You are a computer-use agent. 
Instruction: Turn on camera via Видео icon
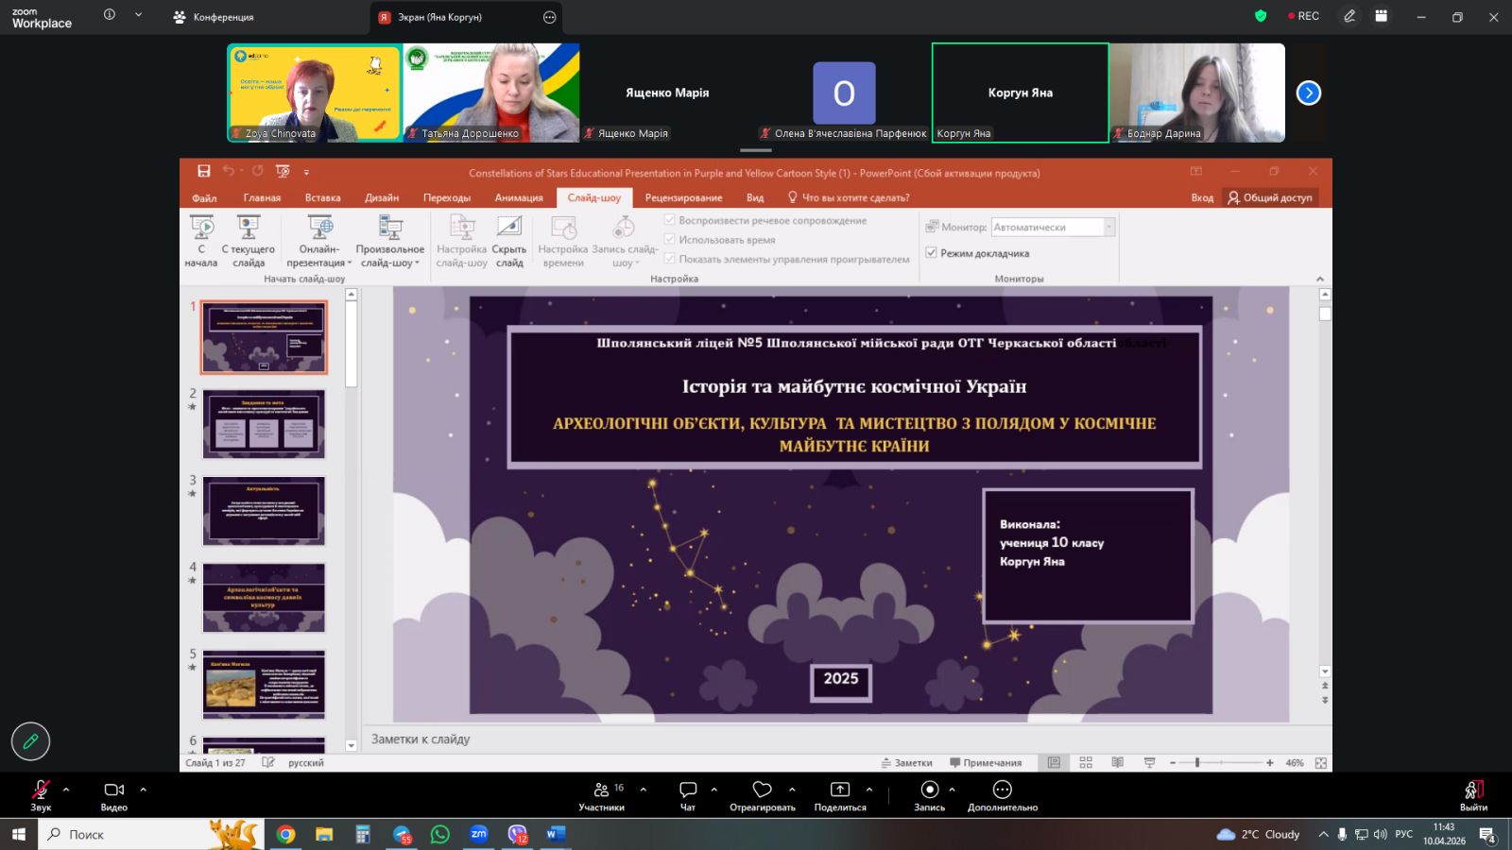click(x=113, y=790)
